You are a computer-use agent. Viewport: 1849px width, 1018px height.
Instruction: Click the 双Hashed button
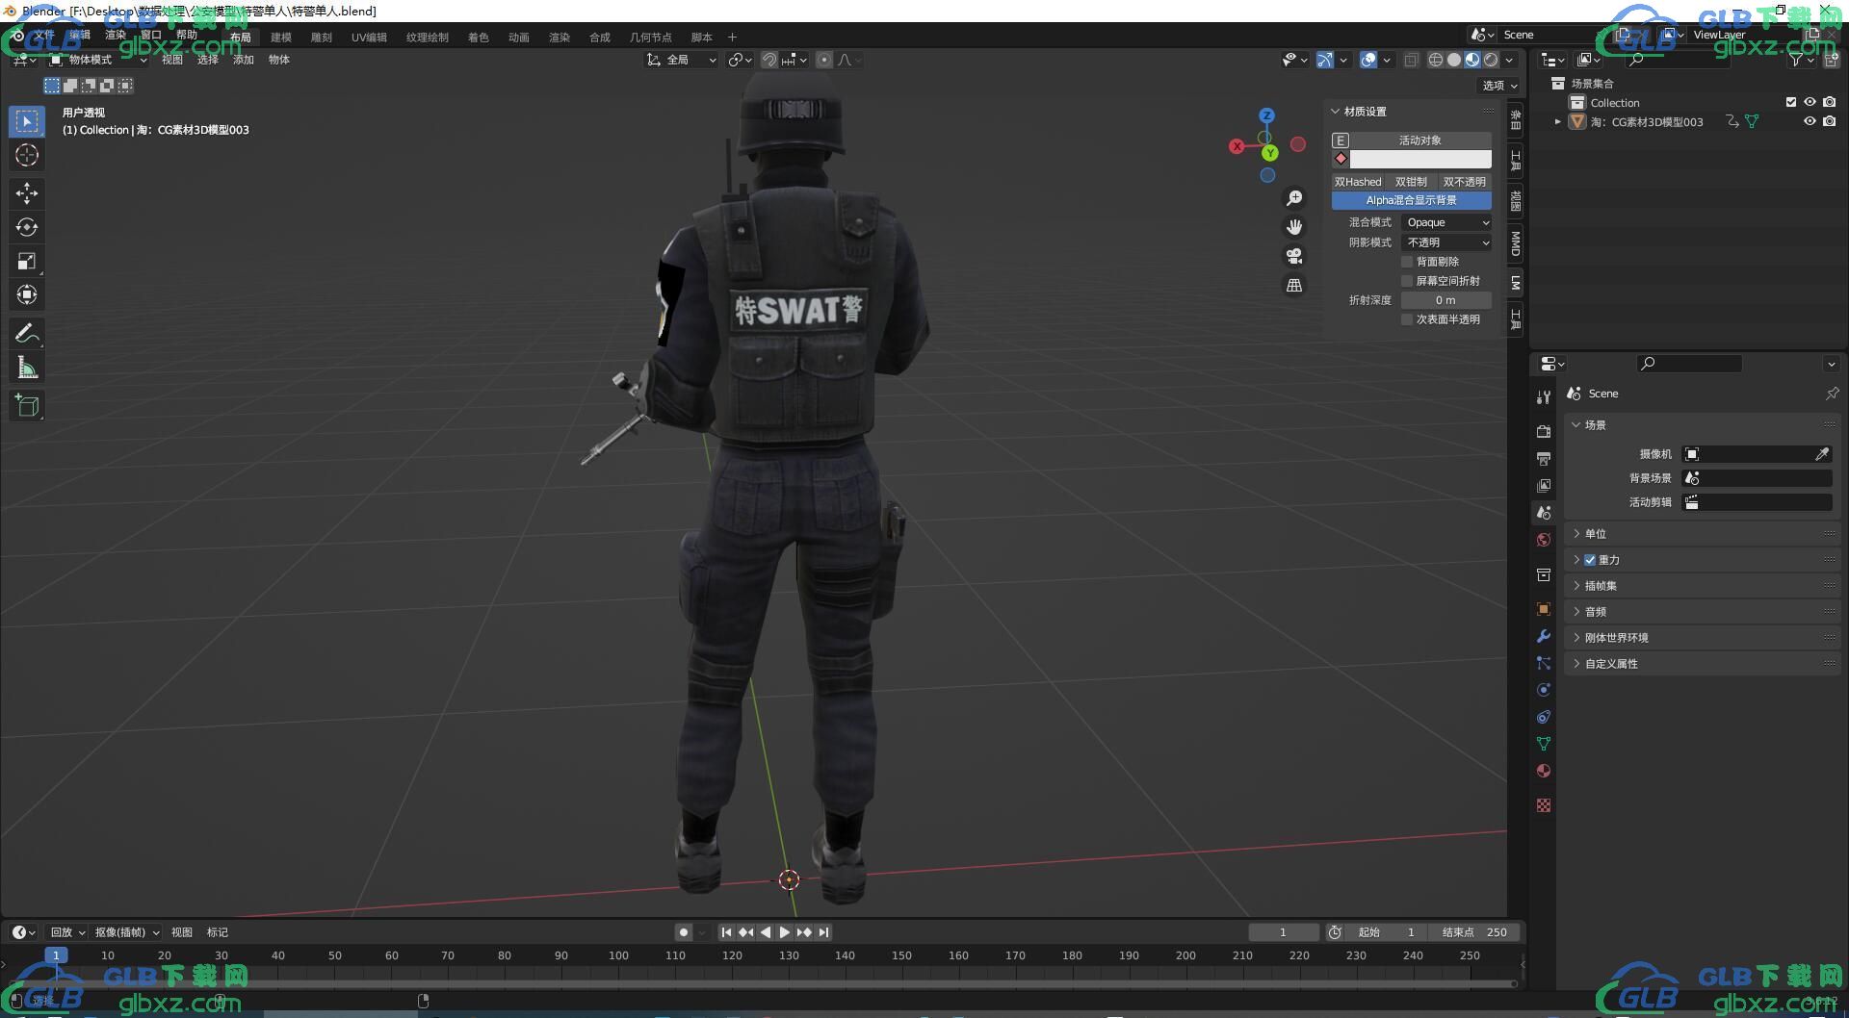(x=1358, y=182)
